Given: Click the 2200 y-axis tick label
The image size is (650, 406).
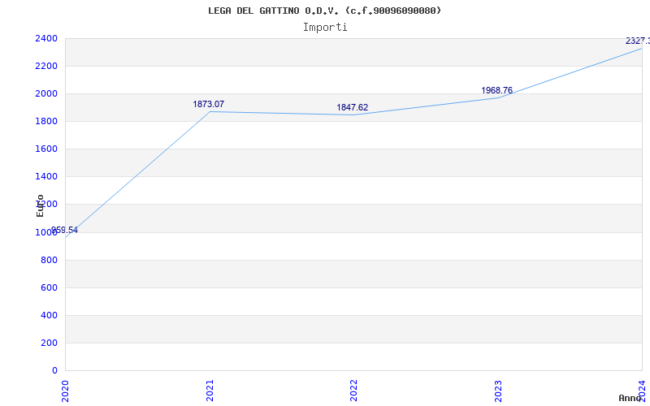Looking at the screenshot, I should point(46,67).
